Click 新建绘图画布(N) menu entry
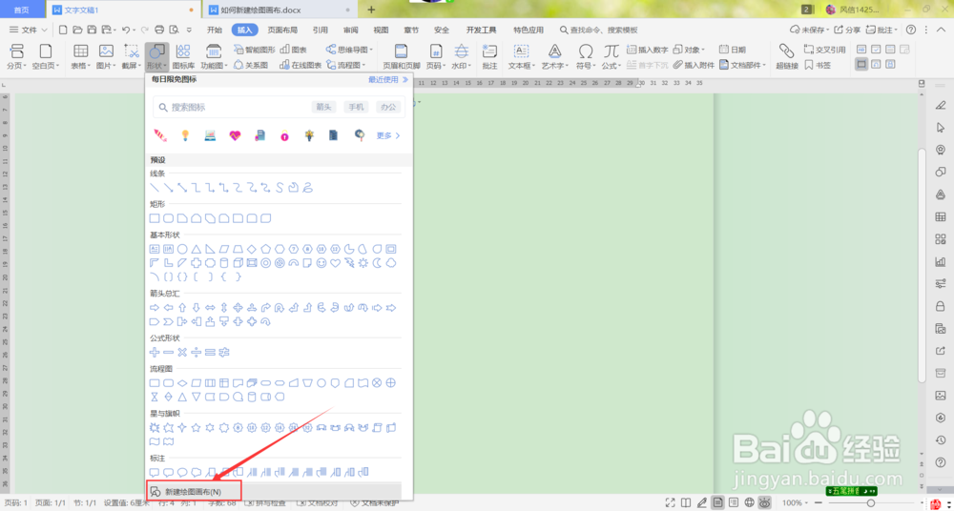This screenshot has height=511, width=954. 194,491
